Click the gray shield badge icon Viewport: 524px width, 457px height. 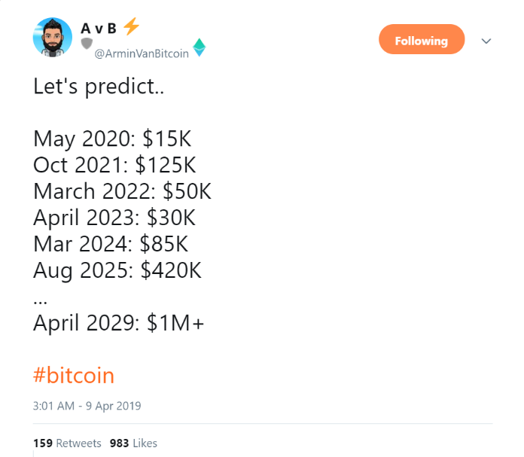[x=86, y=44]
